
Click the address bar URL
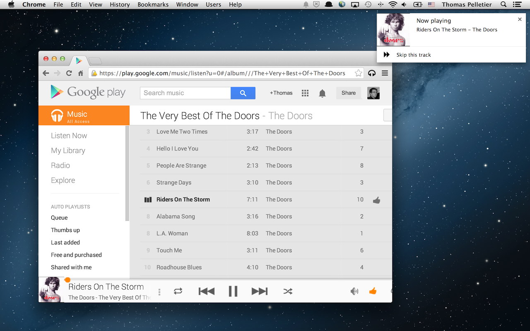[222, 73]
